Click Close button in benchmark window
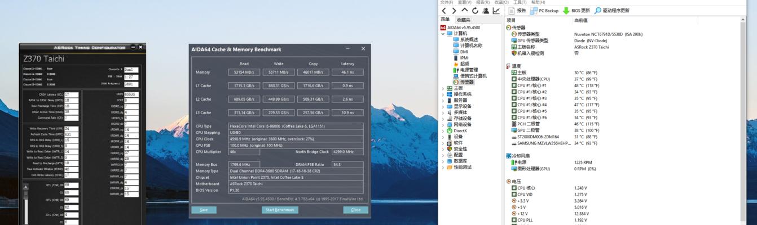Image resolution: width=757 pixels, height=225 pixels. (x=355, y=210)
